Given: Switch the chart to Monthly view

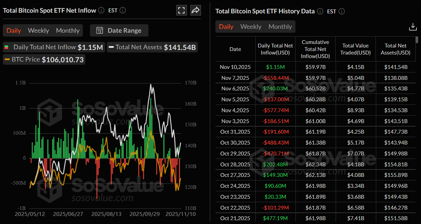Looking at the screenshot, I should (67, 31).
